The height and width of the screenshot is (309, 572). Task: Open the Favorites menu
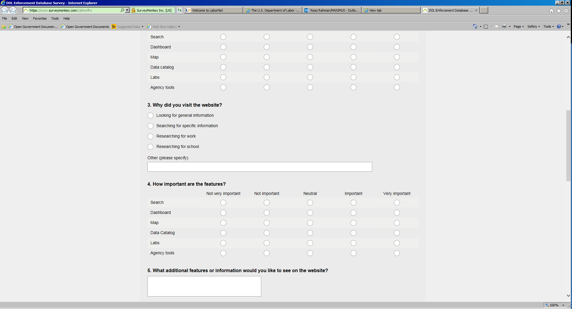click(x=40, y=18)
